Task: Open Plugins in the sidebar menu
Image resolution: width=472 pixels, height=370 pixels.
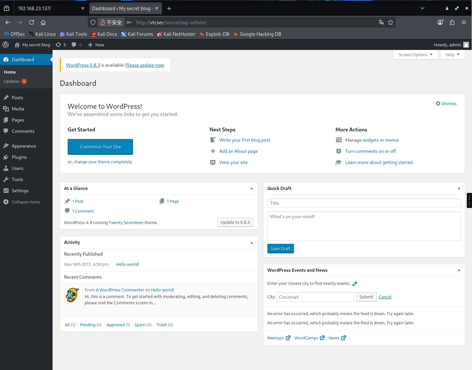Action: click(19, 157)
